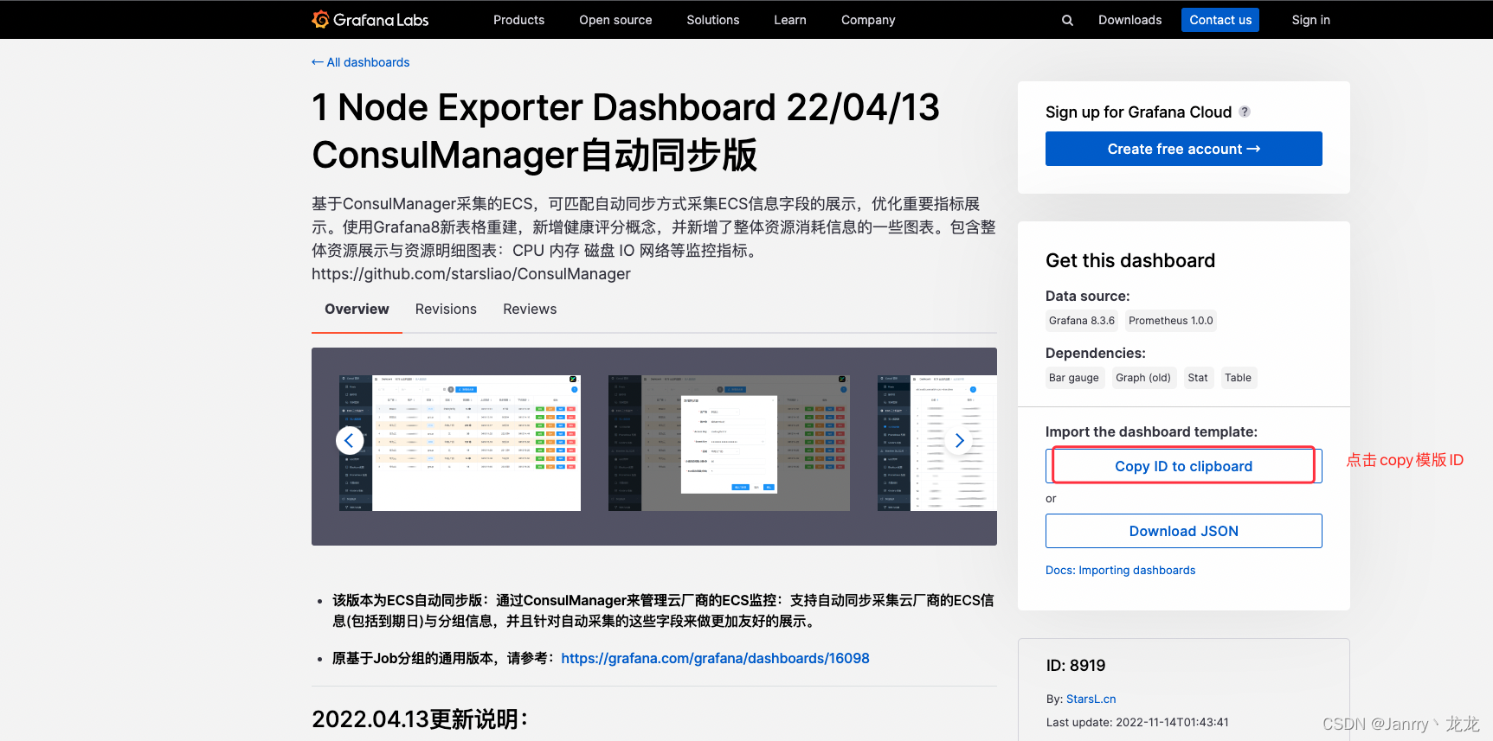This screenshot has width=1493, height=741.
Task: Click the Grafana Labs logo
Action: pos(370,19)
